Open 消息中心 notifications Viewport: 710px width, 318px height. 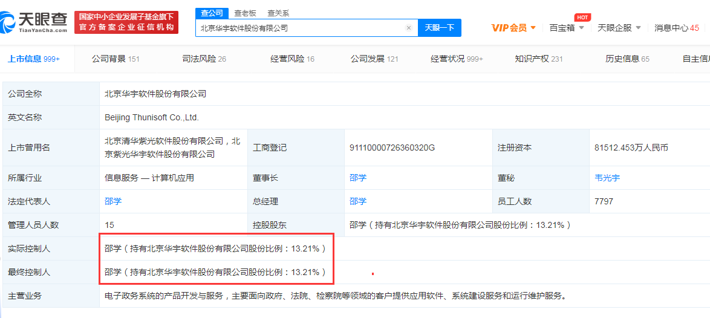pyautogui.click(x=677, y=28)
